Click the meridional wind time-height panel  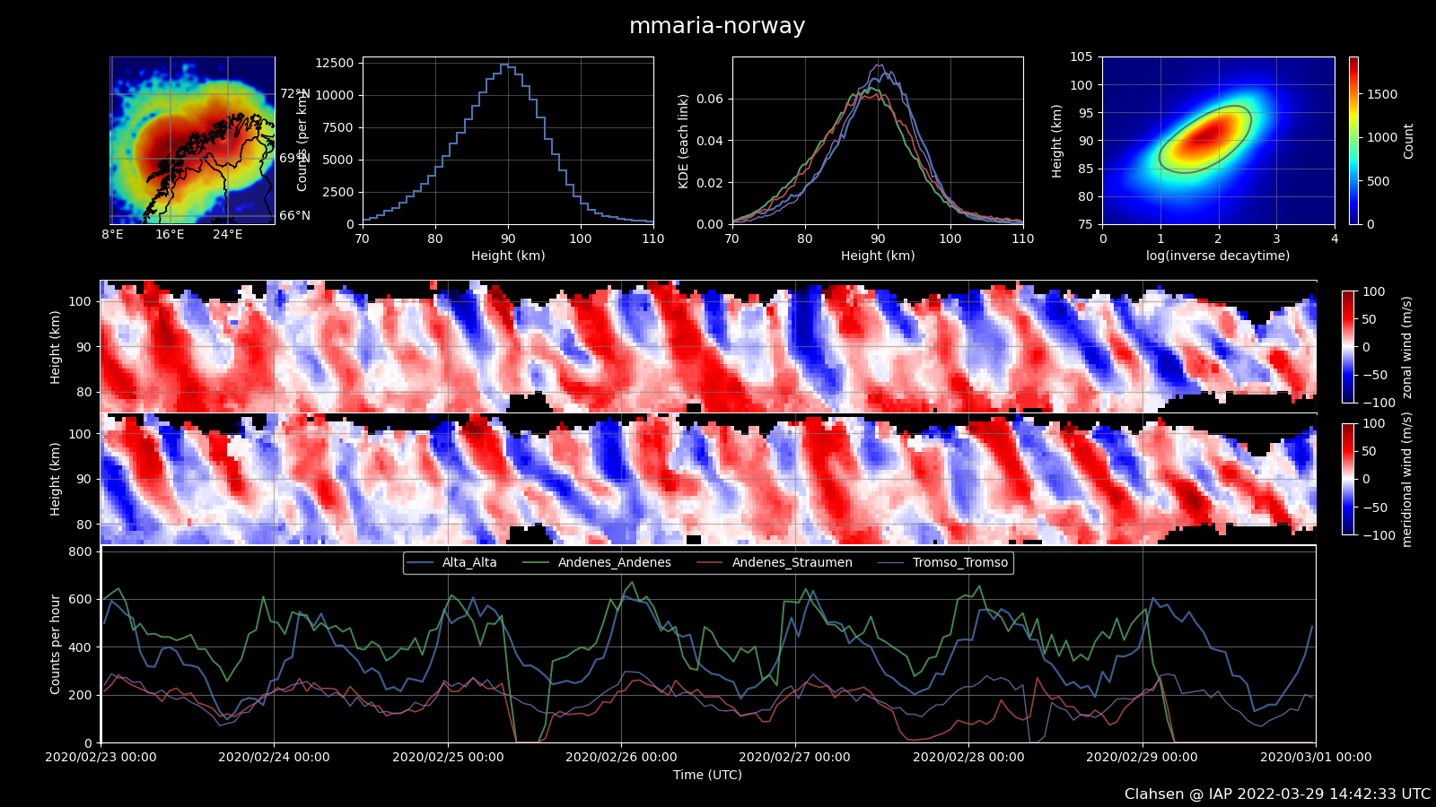[709, 479]
